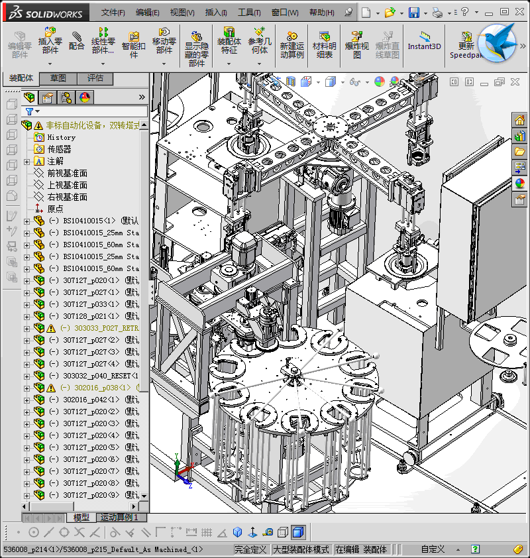
Task: Open the 编辑(E) Edit menu
Action: point(147,13)
